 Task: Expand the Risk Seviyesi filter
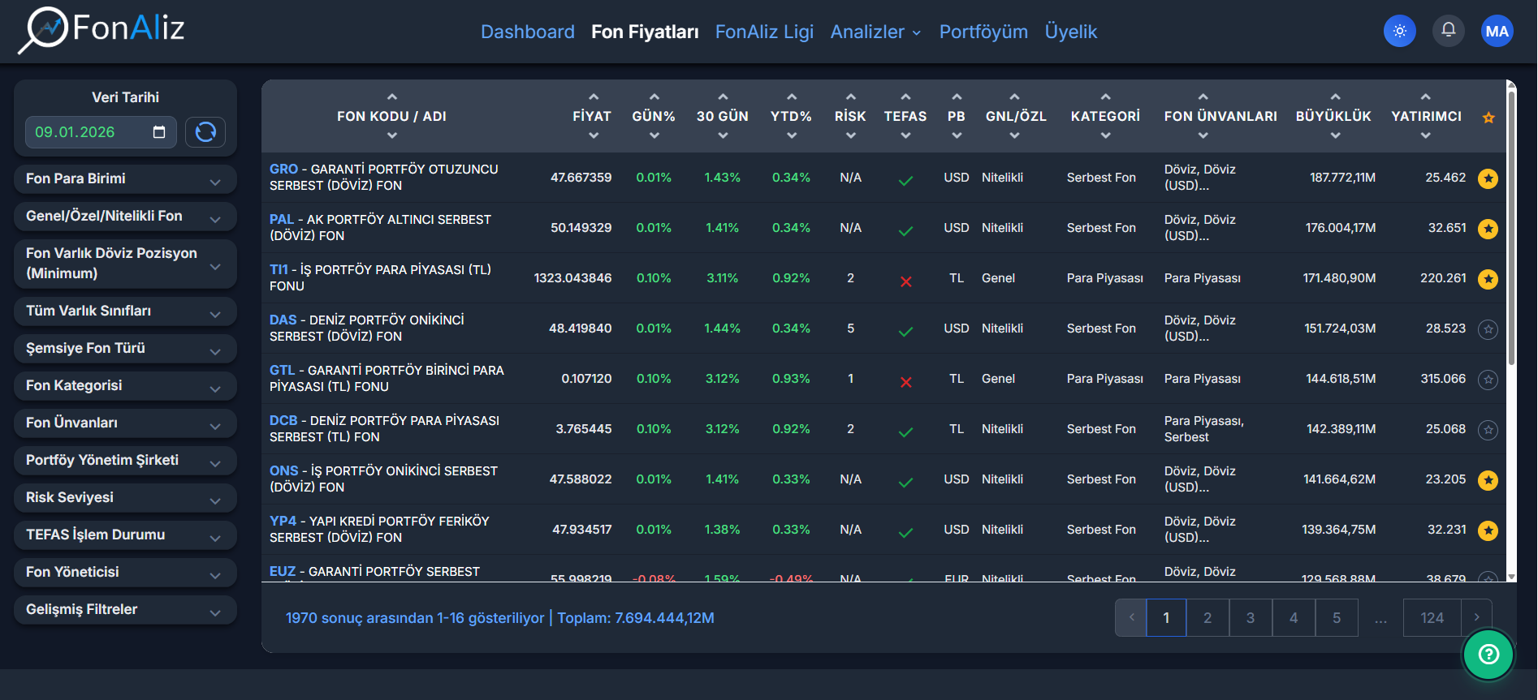(x=125, y=498)
